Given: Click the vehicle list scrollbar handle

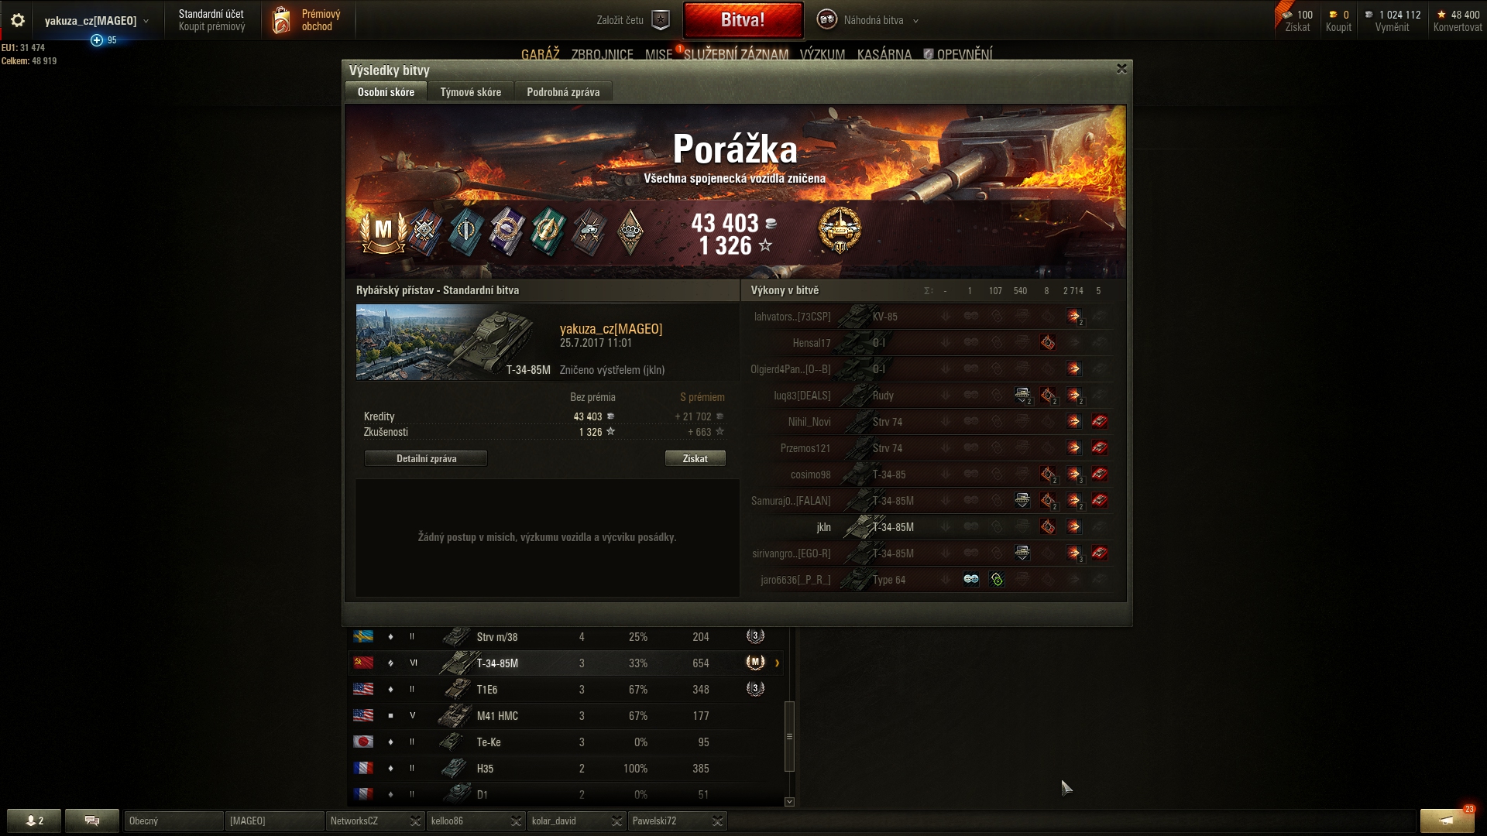Looking at the screenshot, I should click(789, 736).
